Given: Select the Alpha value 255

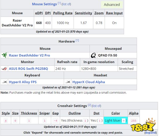Looking at the screenshot, I should pos(134,121).
